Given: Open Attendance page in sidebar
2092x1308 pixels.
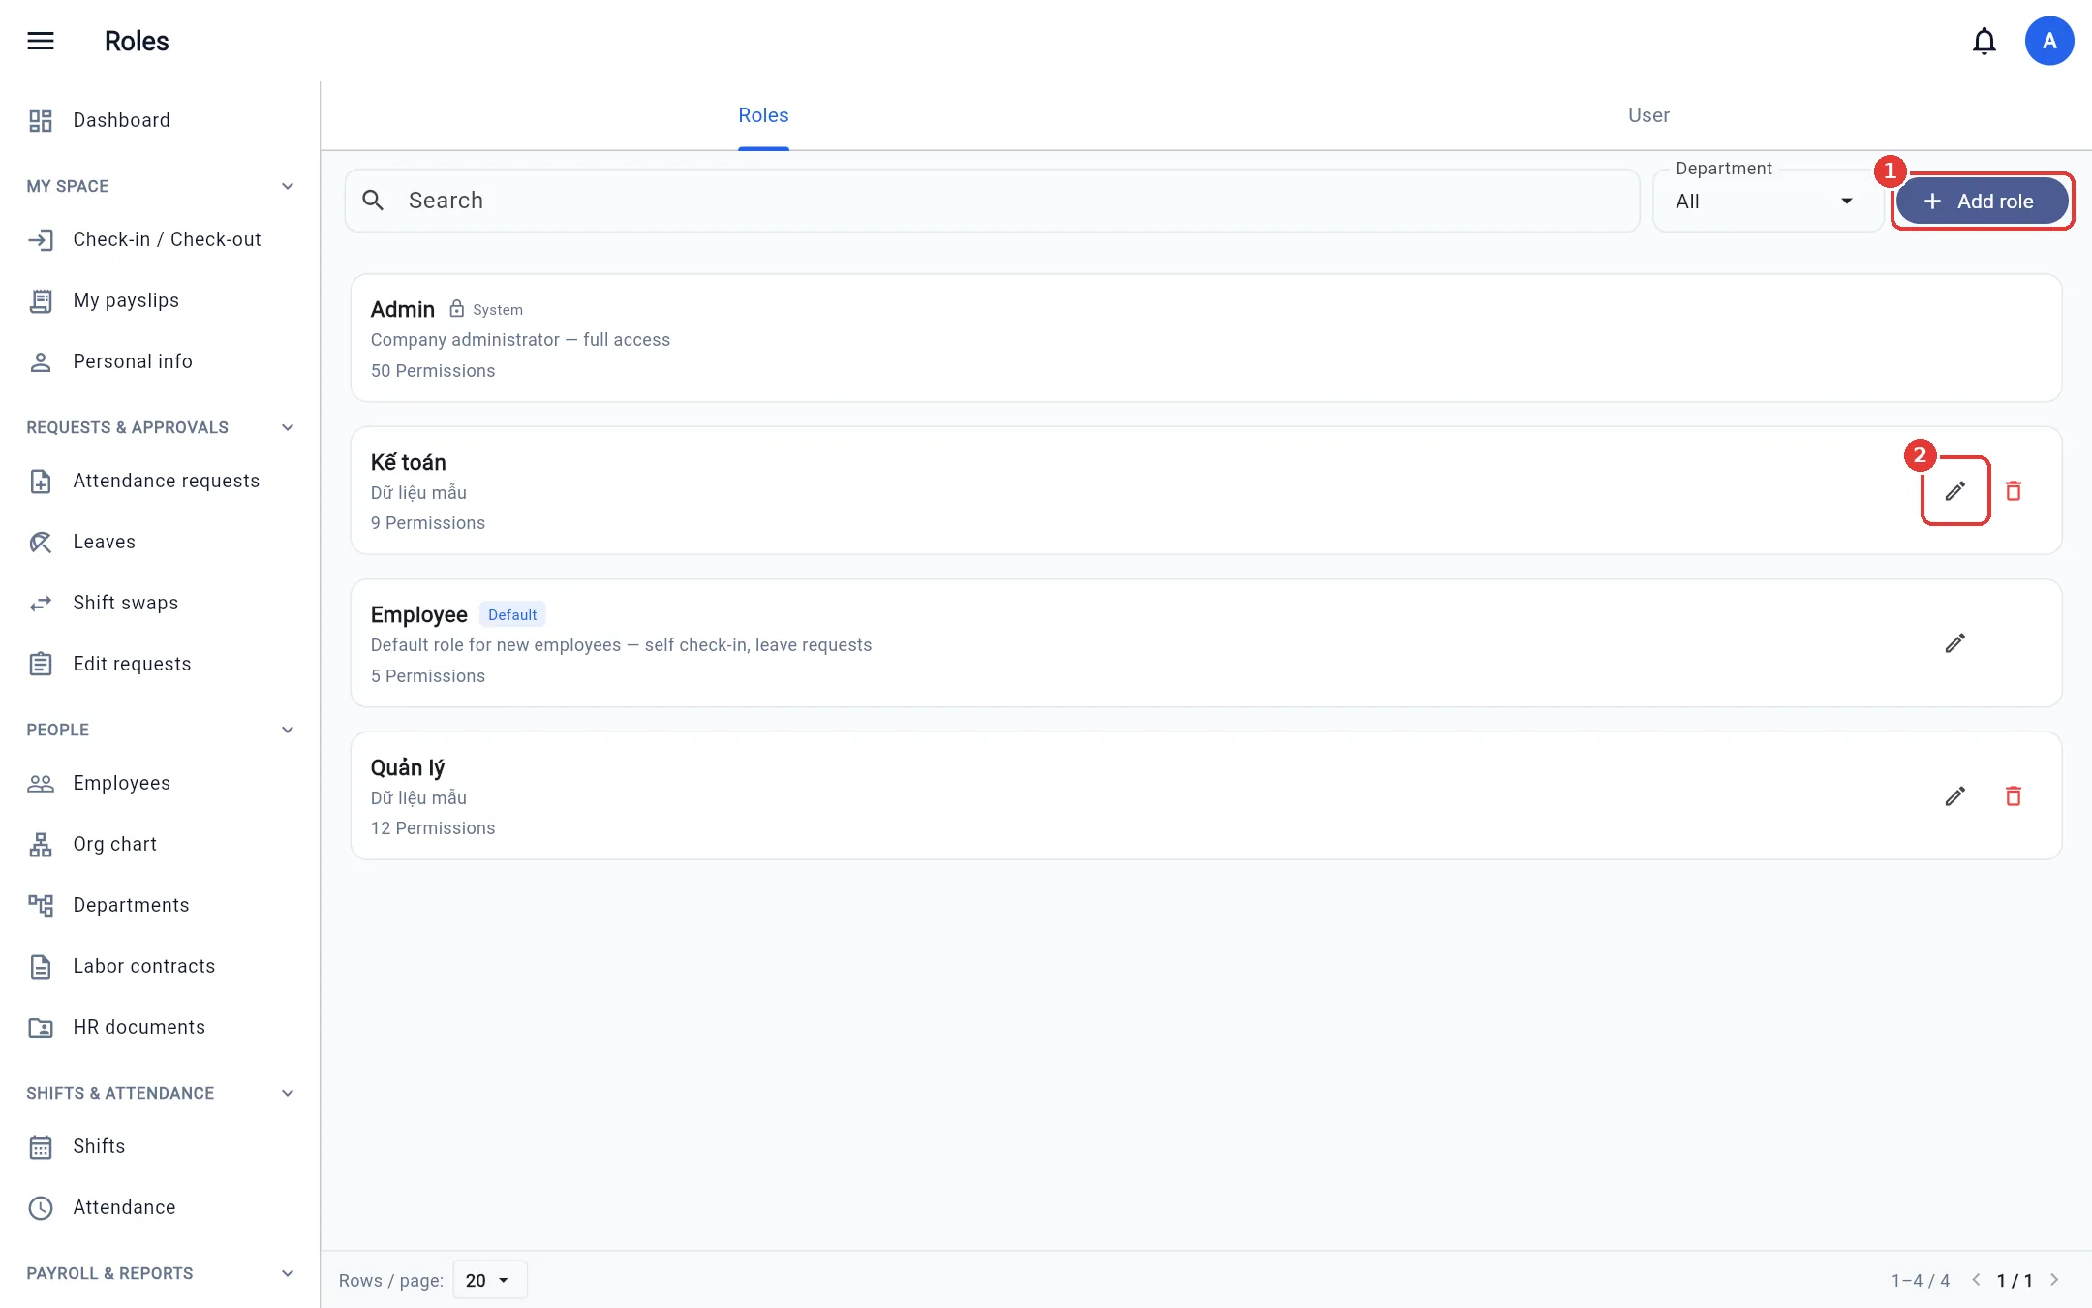Looking at the screenshot, I should point(160,1207).
